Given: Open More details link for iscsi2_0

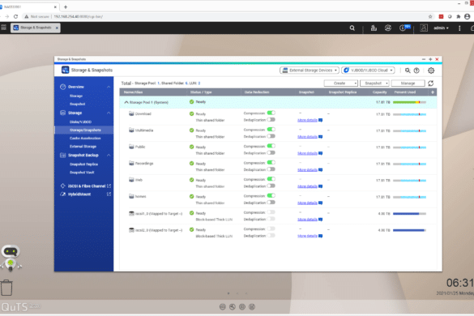Looking at the screenshot, I should coord(307,236).
